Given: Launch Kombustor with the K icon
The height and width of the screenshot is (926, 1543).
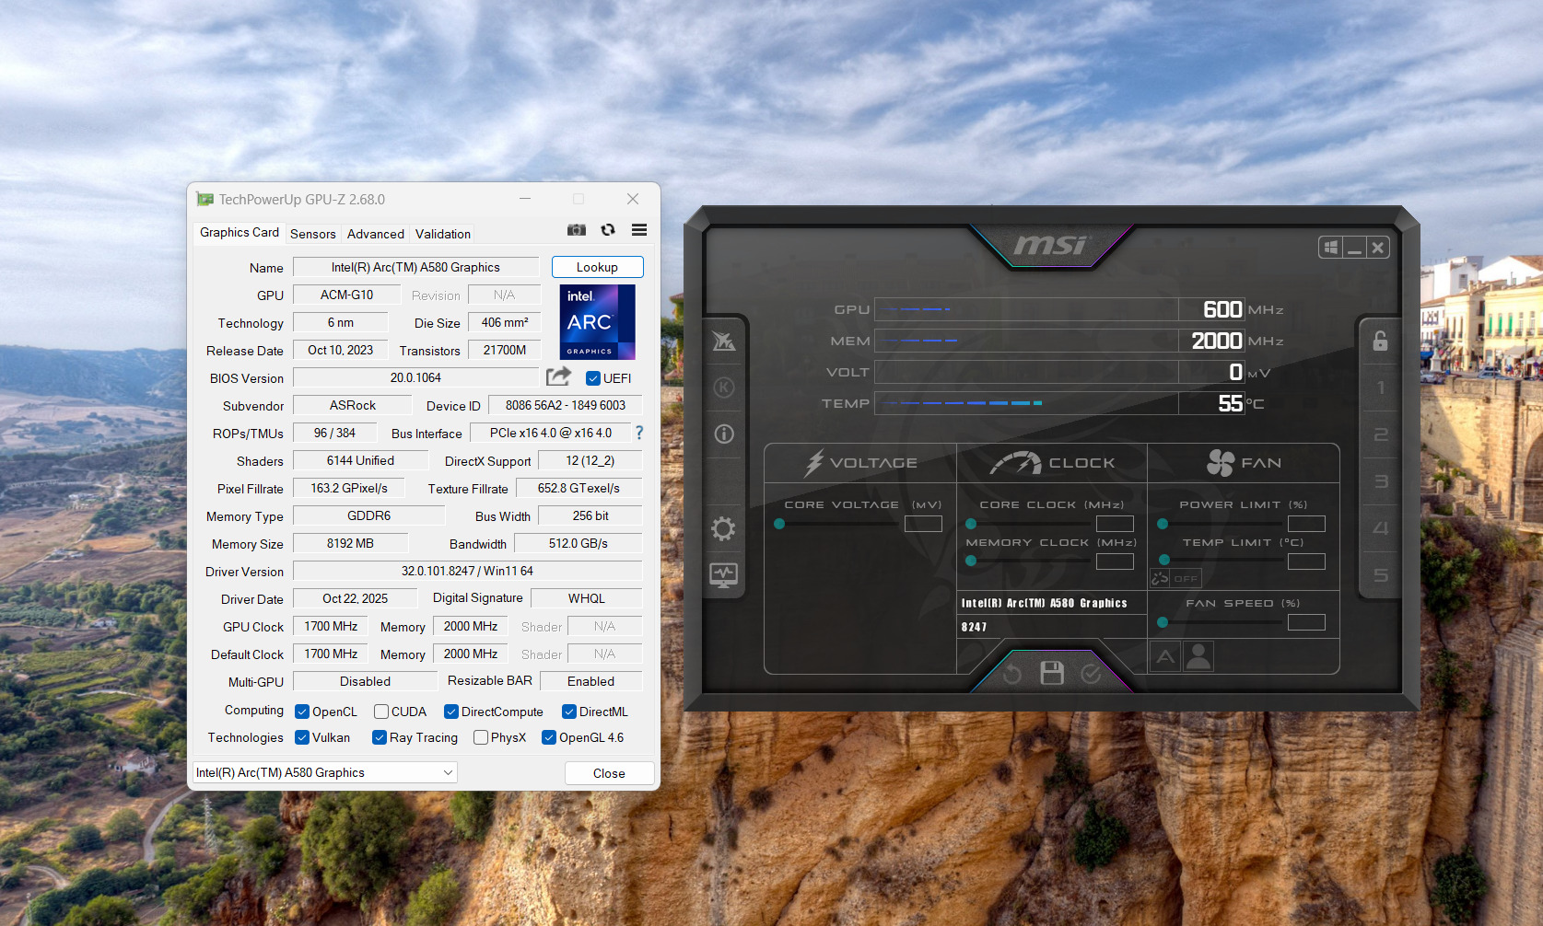Looking at the screenshot, I should click(x=724, y=388).
